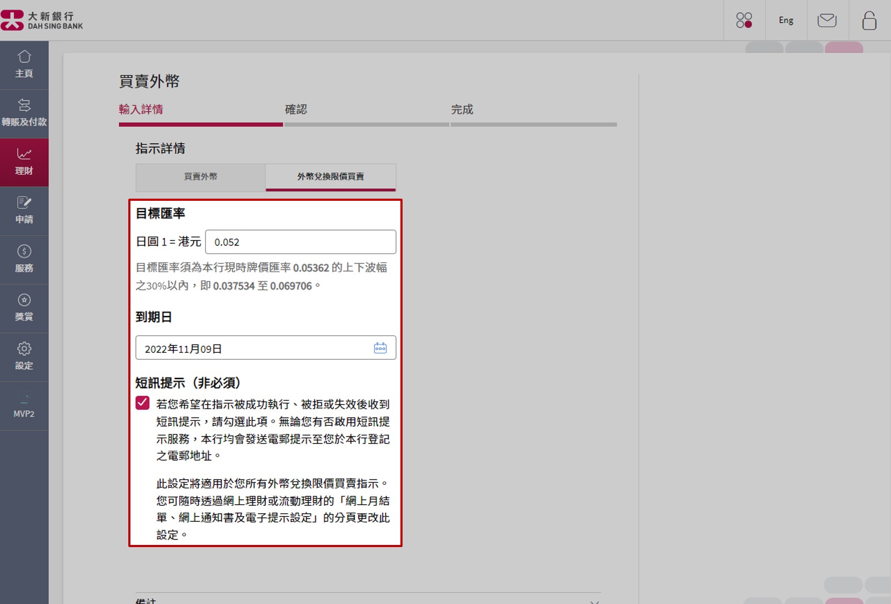Open the app grid menu icon

tap(744, 20)
